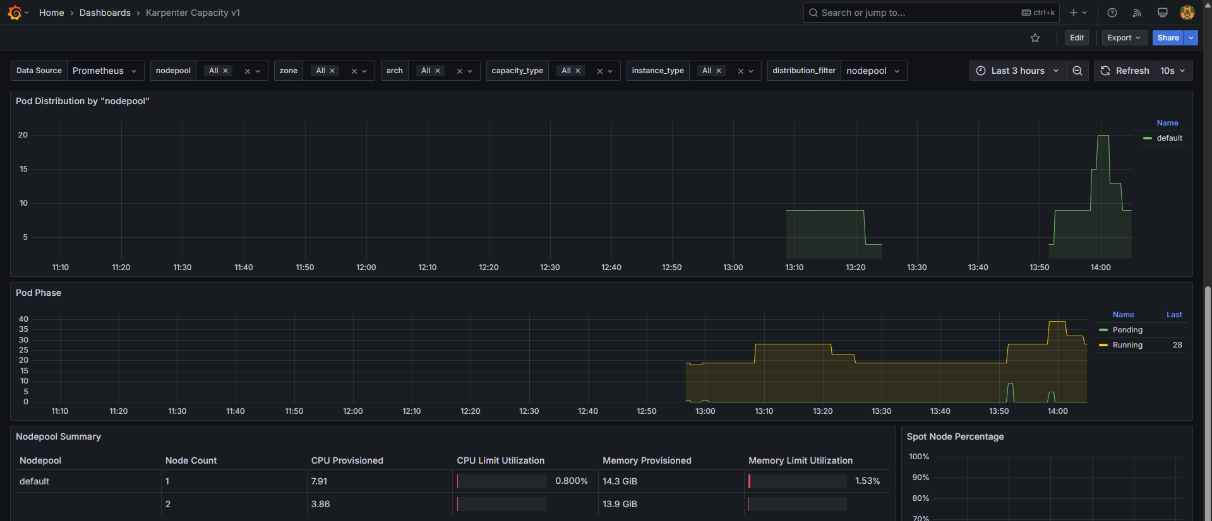The width and height of the screenshot is (1212, 521).
Task: Click the Refresh button
Action: point(1125,71)
